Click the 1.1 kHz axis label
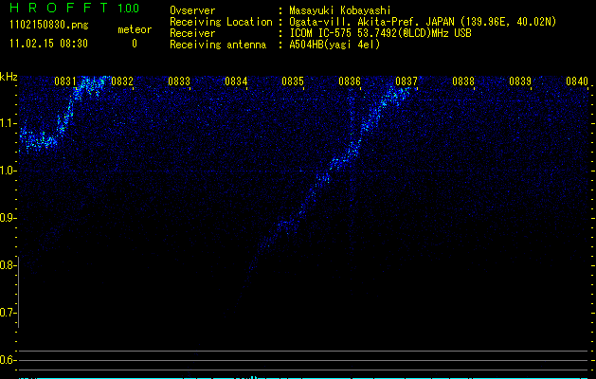596x379 pixels. pyautogui.click(x=8, y=123)
